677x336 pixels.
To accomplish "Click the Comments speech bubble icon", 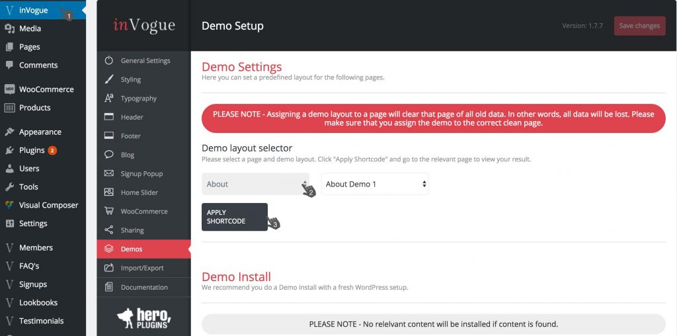I will (9, 65).
